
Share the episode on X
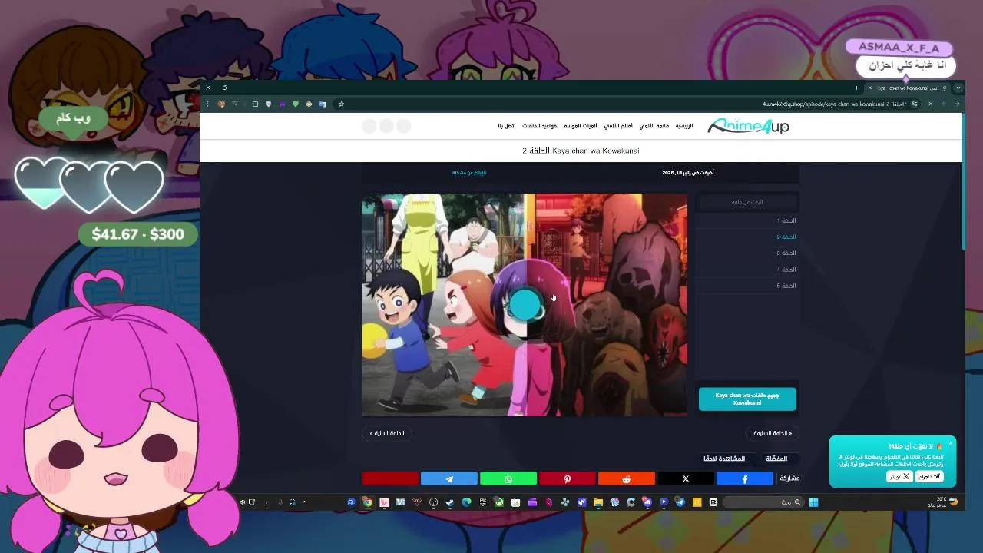pyautogui.click(x=685, y=478)
